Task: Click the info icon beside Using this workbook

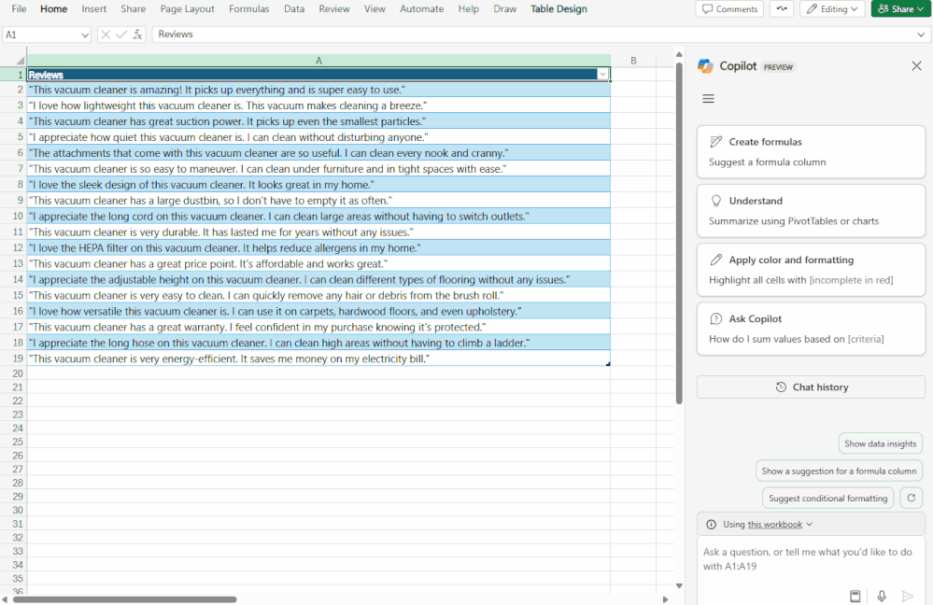Action: point(711,524)
